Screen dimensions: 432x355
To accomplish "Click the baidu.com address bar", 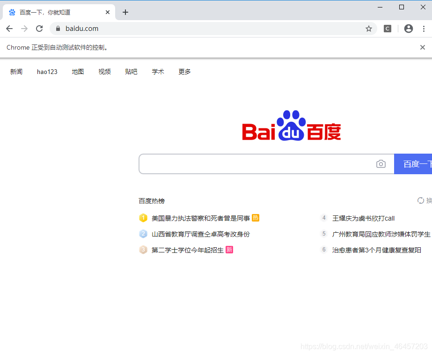I will 213,29.
